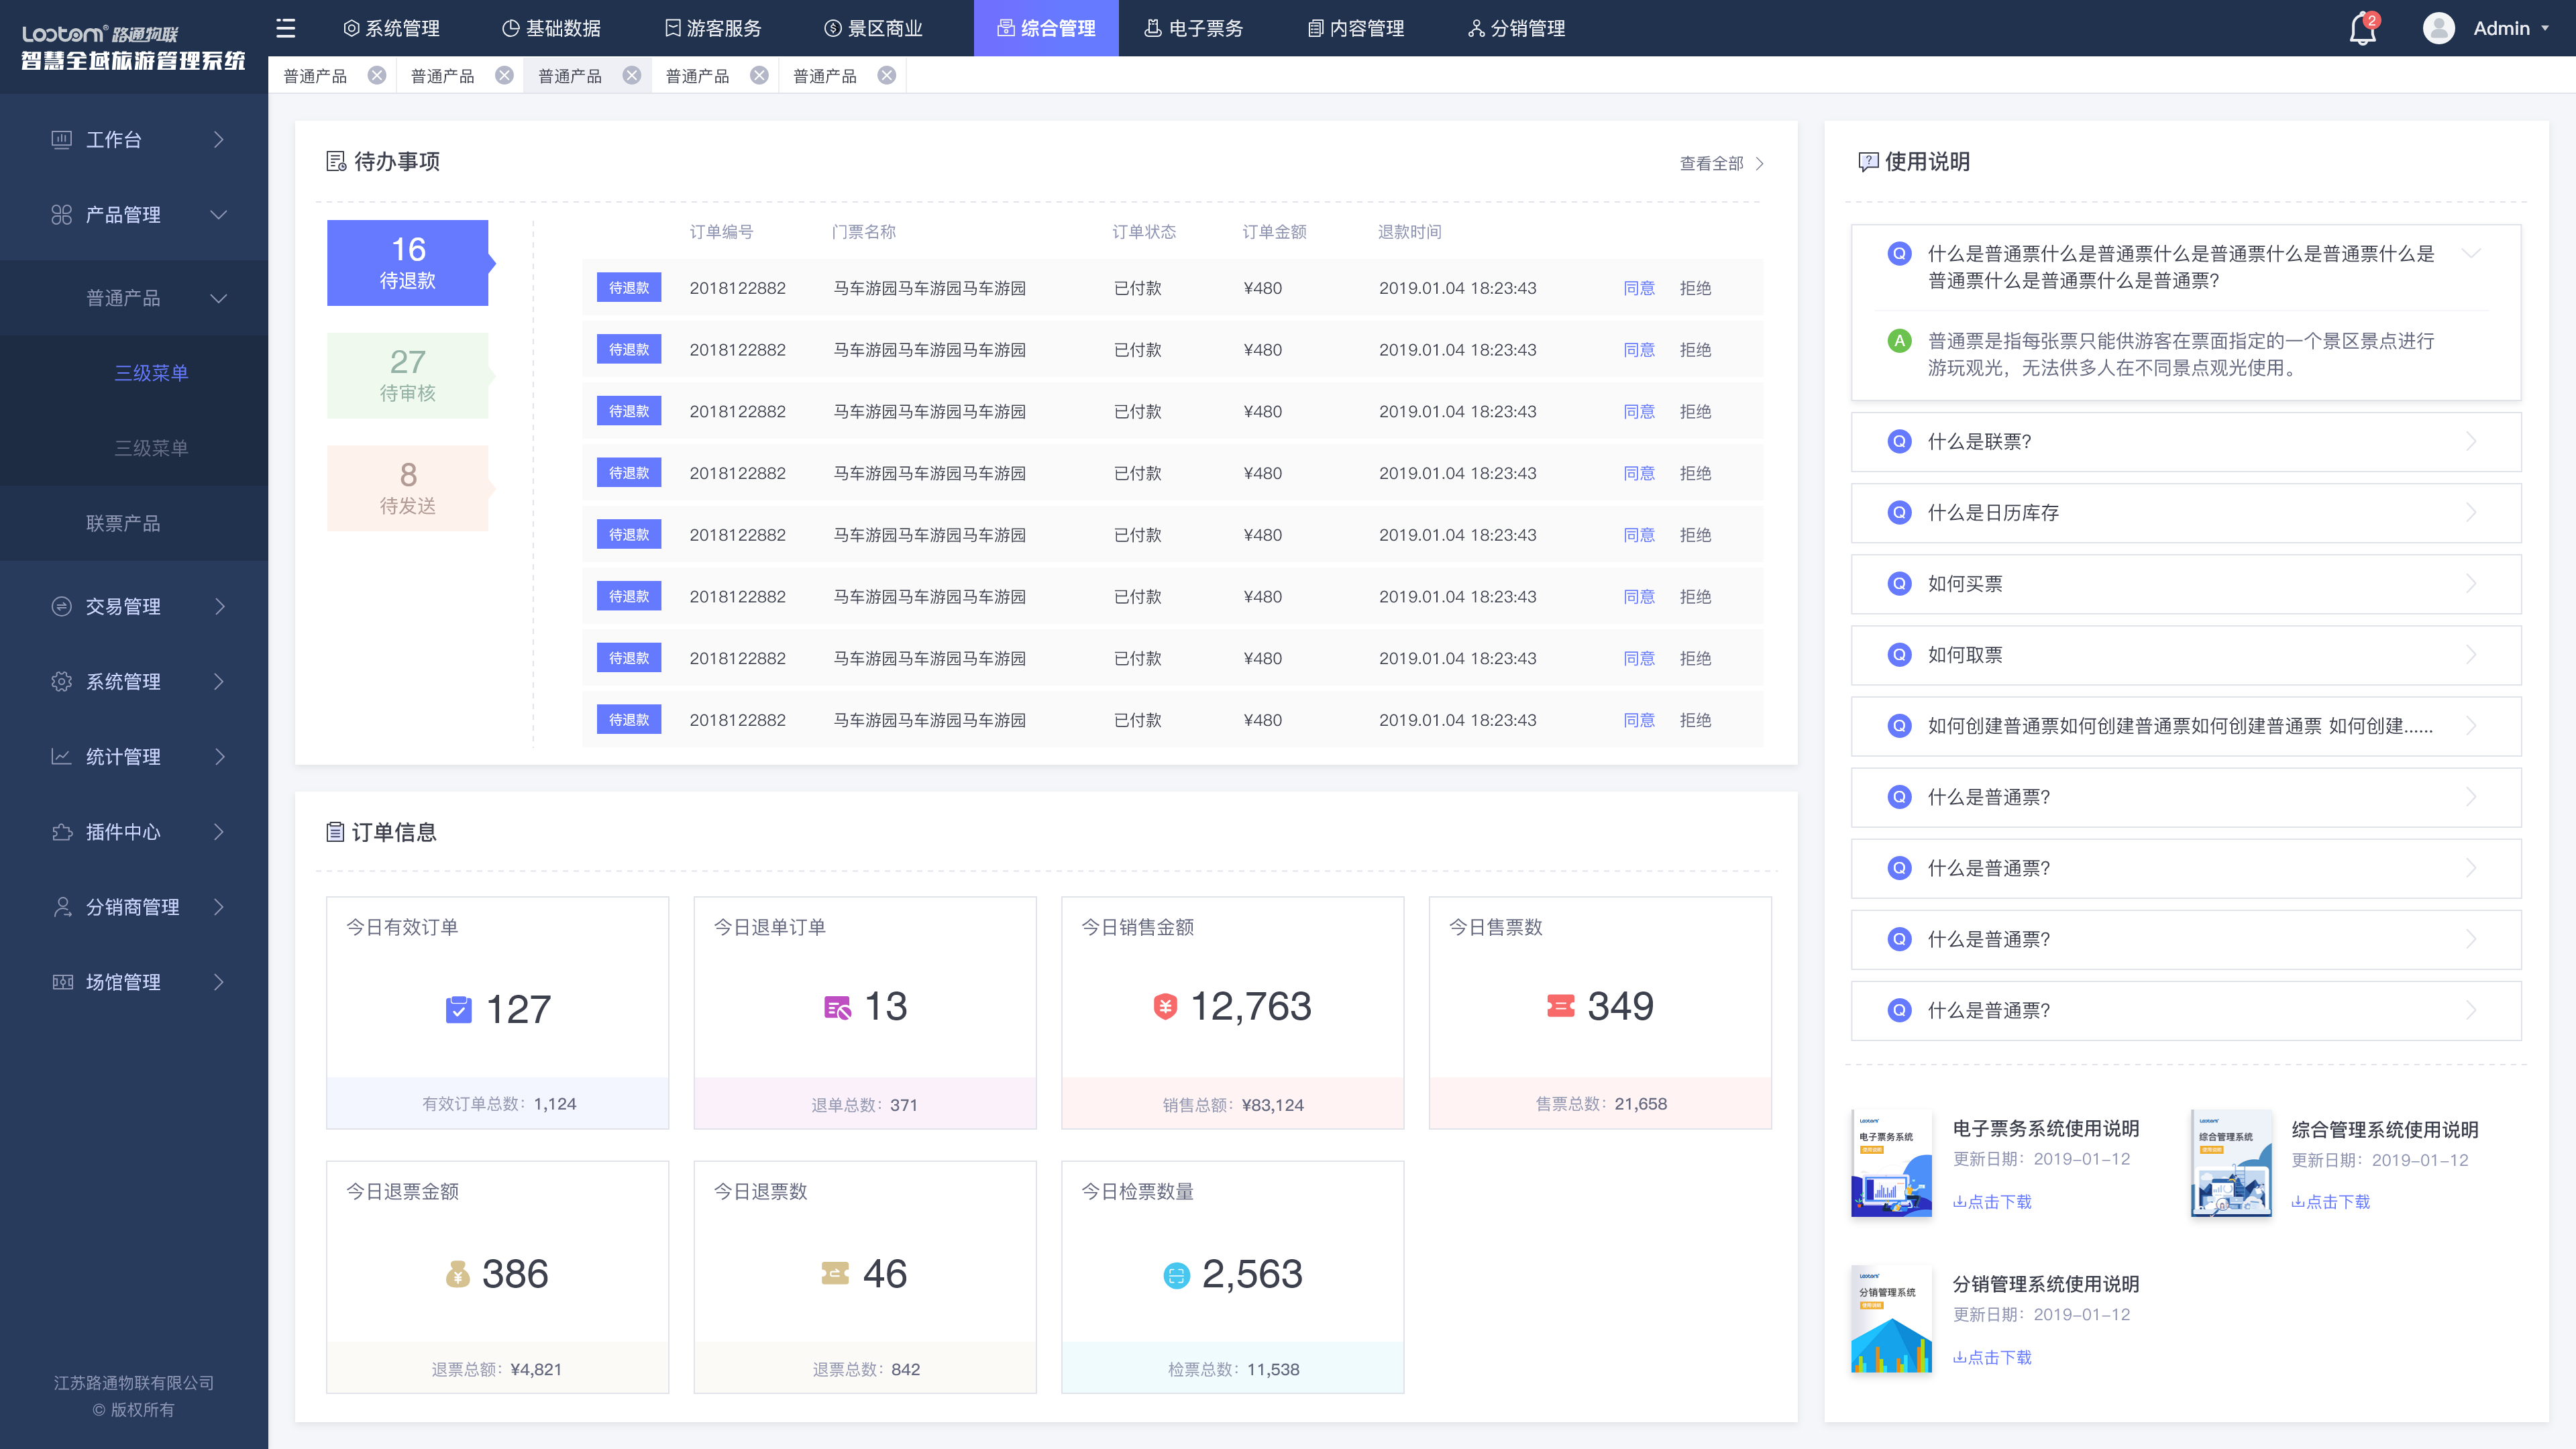Viewport: 2576px width, 1449px height.
Task: Download the 分销管理系统使用说明 document
Action: 1992,1357
